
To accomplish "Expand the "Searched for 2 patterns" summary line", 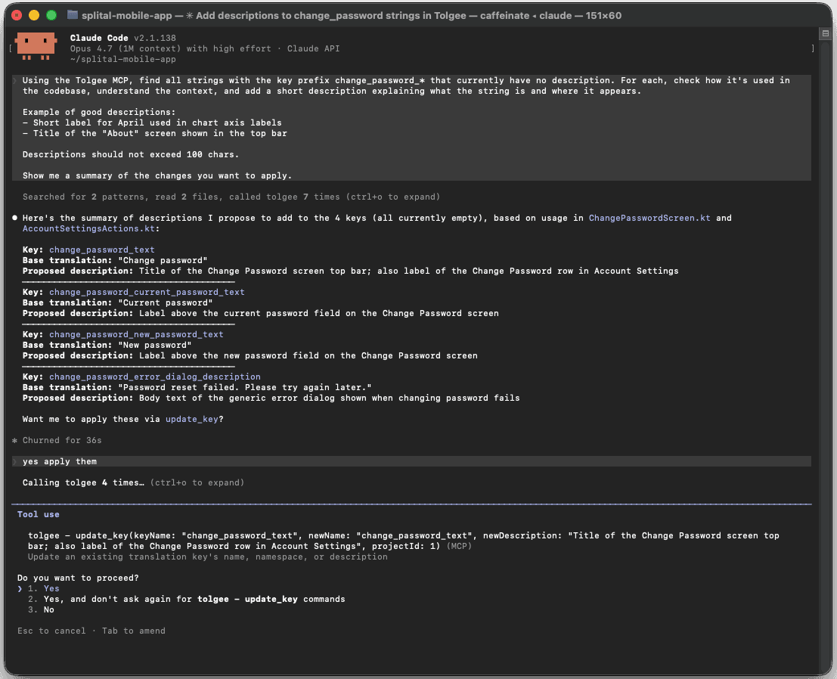I will [x=231, y=197].
